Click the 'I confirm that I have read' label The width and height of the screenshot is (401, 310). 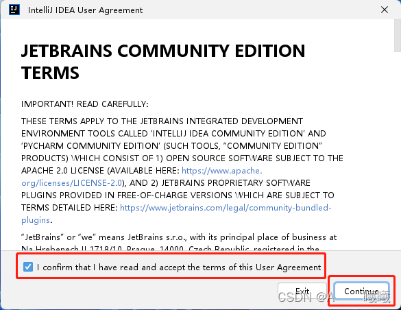pos(178,267)
